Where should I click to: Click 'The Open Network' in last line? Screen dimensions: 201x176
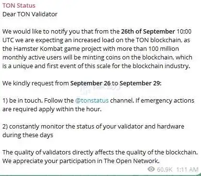[x=131, y=161]
